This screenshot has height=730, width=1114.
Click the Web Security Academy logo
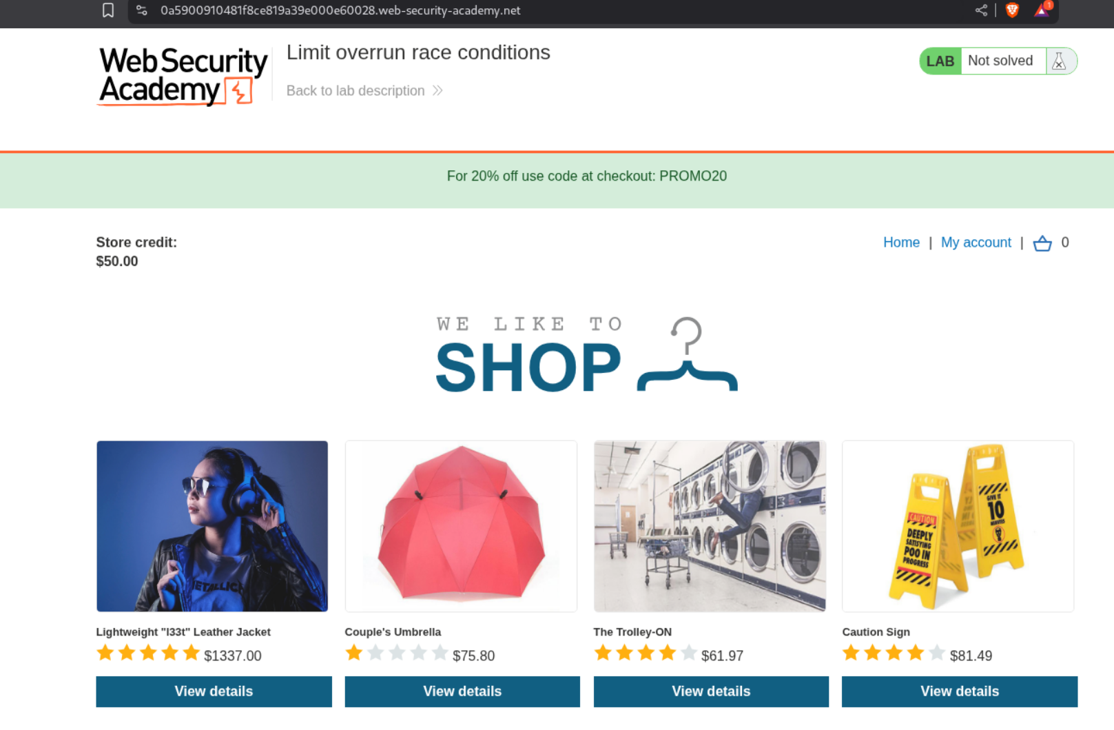click(183, 76)
